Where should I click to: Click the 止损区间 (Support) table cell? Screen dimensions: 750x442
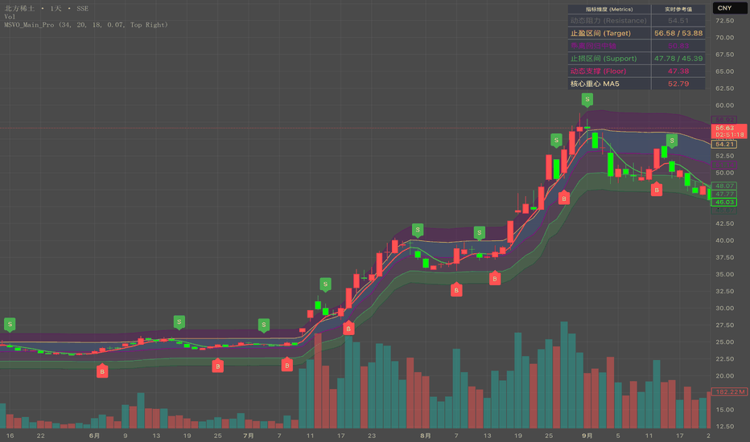pos(609,59)
